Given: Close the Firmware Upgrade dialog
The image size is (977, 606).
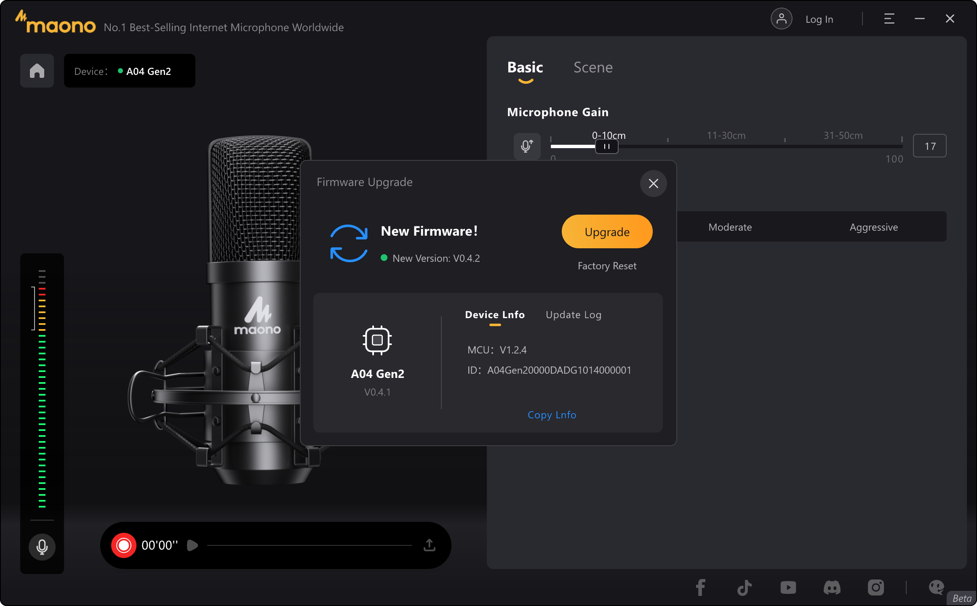Looking at the screenshot, I should (653, 183).
